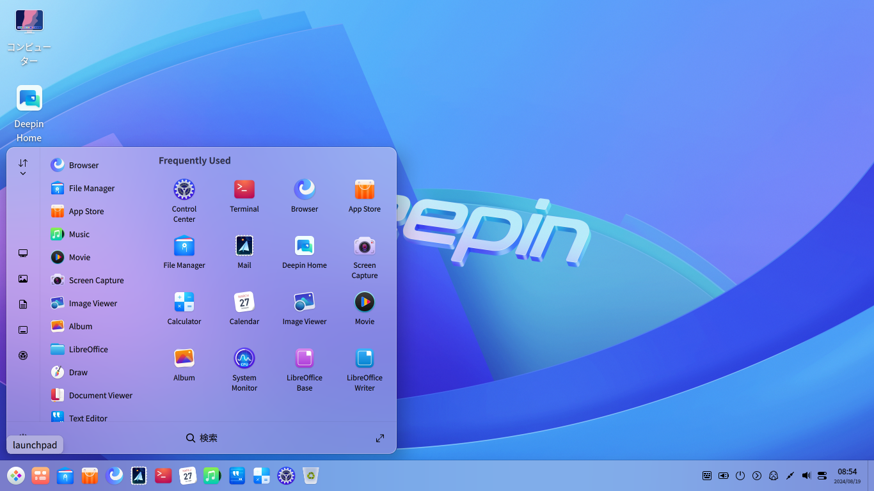The width and height of the screenshot is (874, 491).
Task: Click the battery indicator in system tray
Action: coord(723,476)
